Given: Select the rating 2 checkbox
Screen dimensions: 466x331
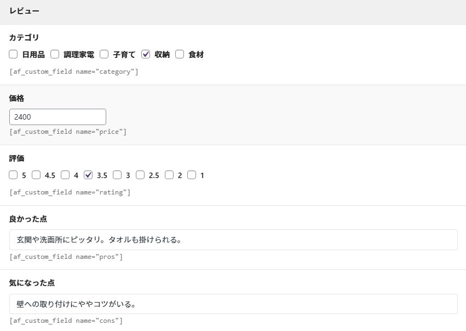Looking at the screenshot, I should click(169, 175).
